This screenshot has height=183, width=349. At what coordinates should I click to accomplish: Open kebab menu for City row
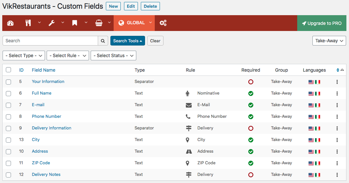click(337, 140)
